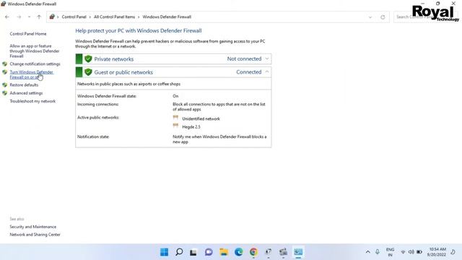Open Task View from taskbar
This screenshot has width=462, height=260.
(x=193, y=252)
